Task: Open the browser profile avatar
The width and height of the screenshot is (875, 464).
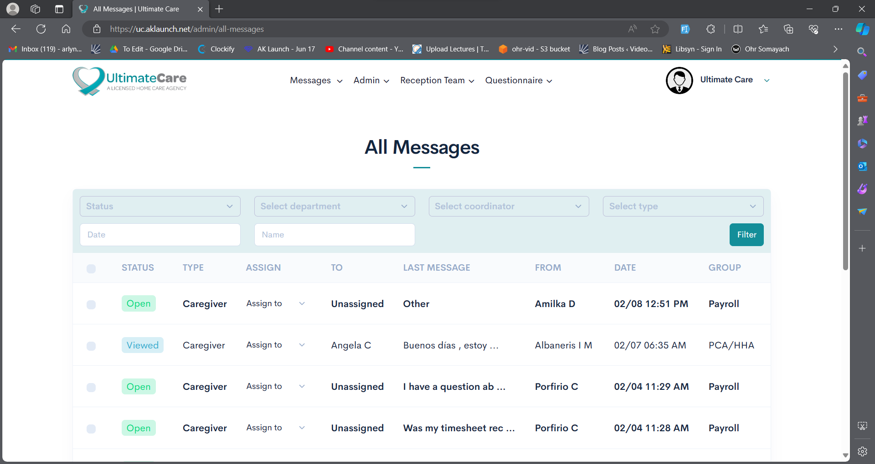Action: [x=13, y=9]
